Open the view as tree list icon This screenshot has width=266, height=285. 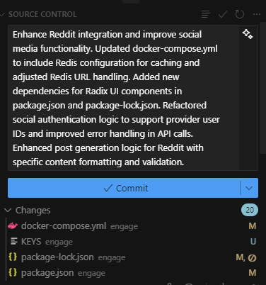[x=206, y=14]
